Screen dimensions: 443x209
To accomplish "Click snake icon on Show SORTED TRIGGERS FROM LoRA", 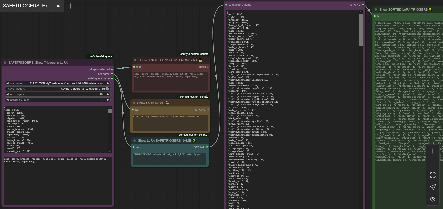I will pos(200,60).
